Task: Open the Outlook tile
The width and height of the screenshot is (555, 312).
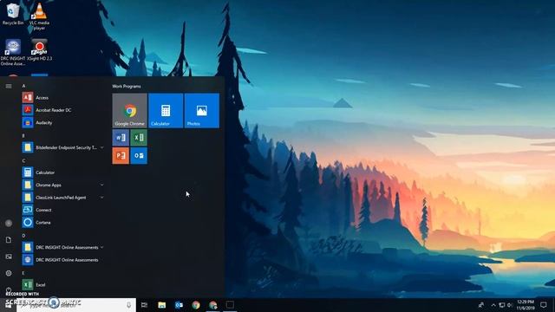Action: tap(139, 156)
